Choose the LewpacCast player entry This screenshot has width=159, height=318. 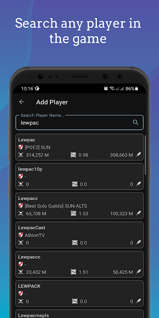79,235
